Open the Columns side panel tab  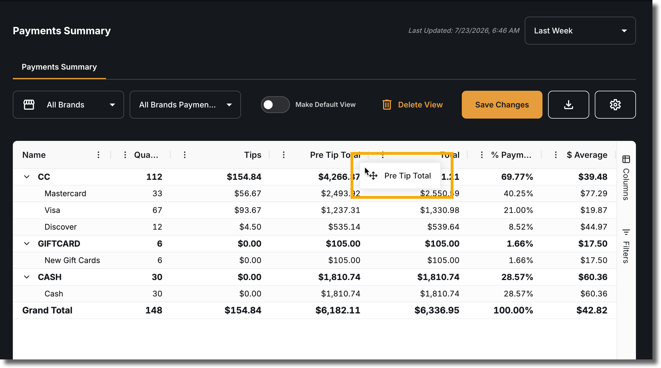[626, 178]
